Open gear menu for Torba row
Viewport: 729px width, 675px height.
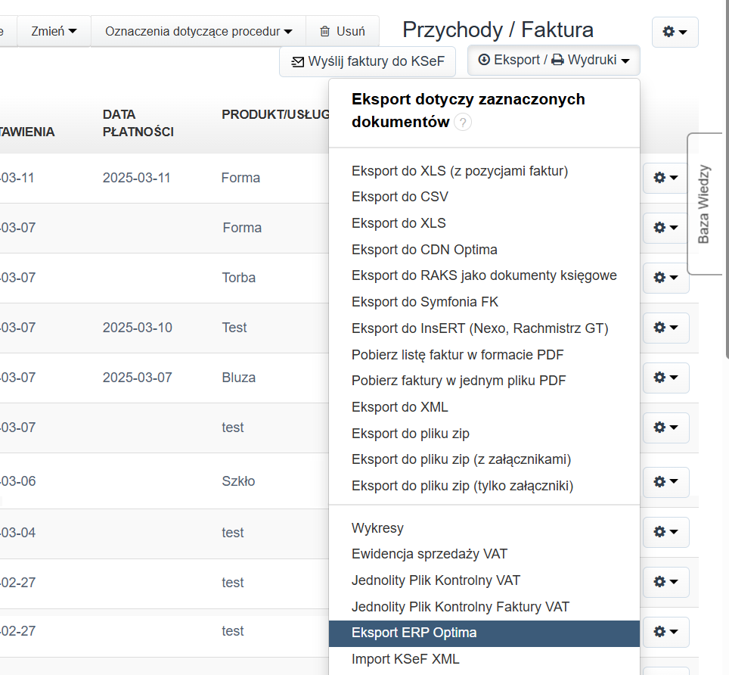click(665, 278)
